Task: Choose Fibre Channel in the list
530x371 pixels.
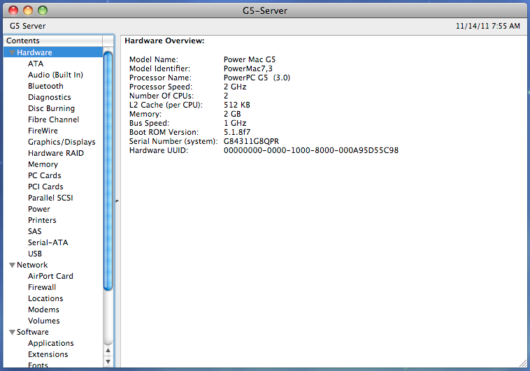Action: (x=53, y=119)
